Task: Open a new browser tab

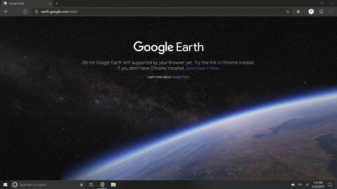Action: coord(56,4)
